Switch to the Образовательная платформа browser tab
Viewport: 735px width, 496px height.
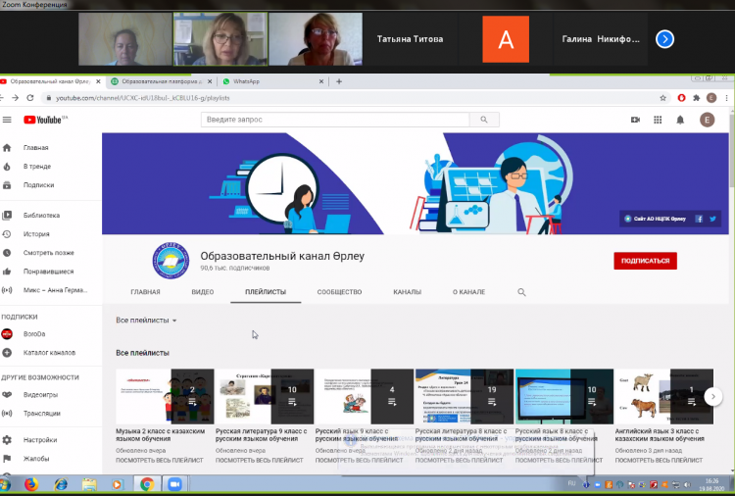tap(161, 81)
